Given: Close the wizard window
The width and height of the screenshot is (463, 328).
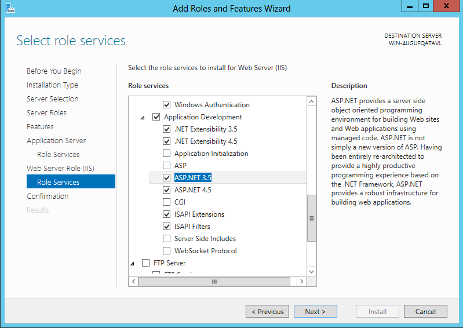Looking at the screenshot, I should tap(446, 6).
